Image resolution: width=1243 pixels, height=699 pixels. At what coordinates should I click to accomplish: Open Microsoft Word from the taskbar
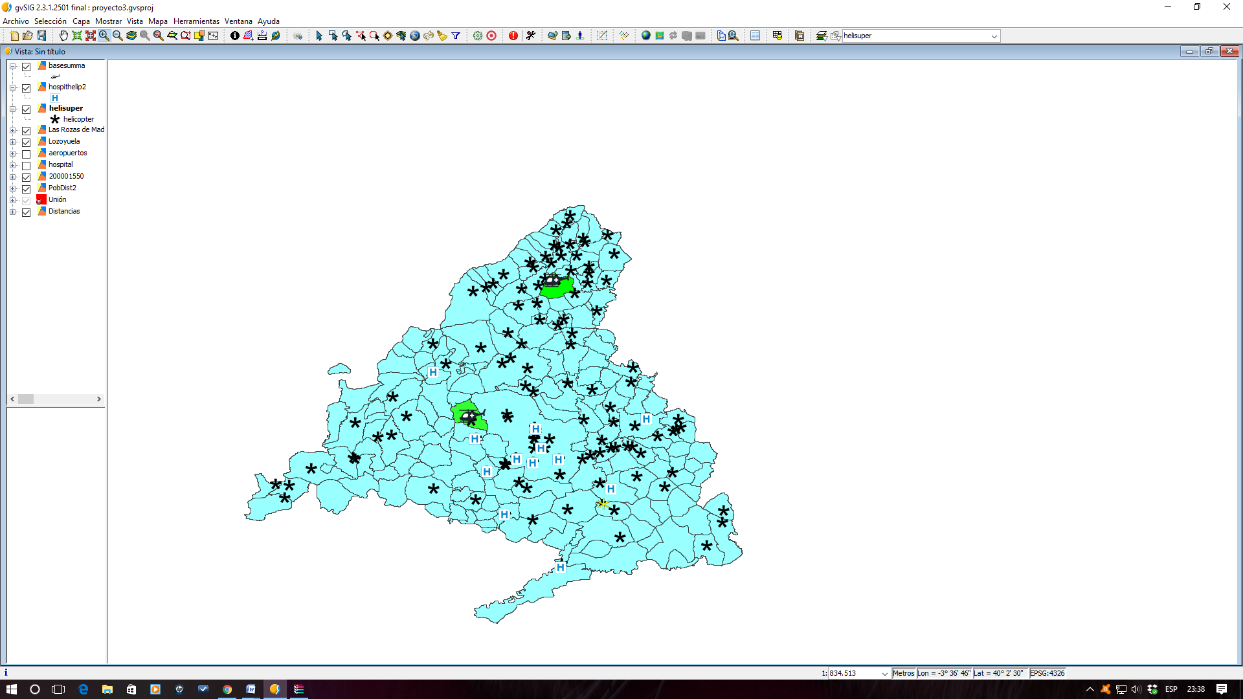251,689
